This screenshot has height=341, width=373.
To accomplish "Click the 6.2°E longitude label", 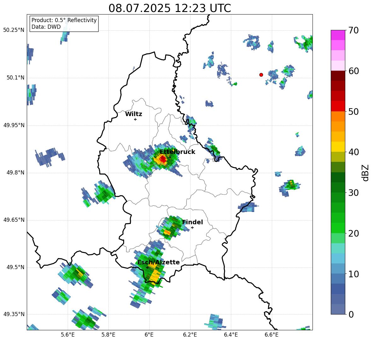I will (190, 335).
